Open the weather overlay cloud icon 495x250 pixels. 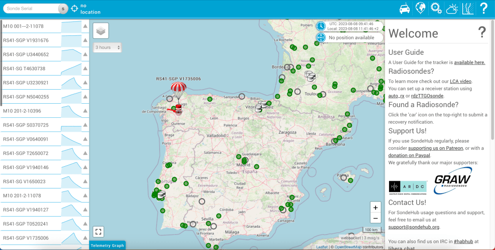[452, 8]
